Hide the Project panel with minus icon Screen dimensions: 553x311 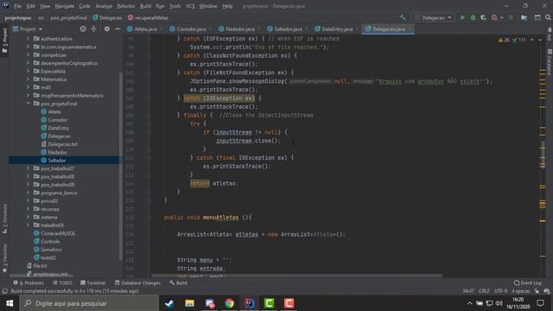click(x=118, y=29)
